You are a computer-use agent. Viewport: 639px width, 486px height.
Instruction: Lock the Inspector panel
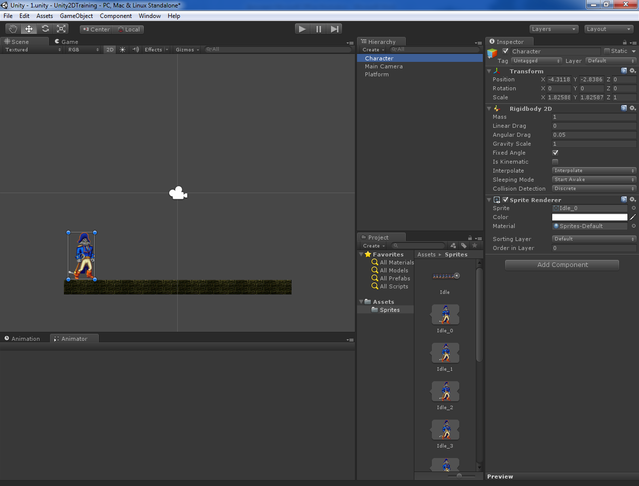(x=625, y=42)
